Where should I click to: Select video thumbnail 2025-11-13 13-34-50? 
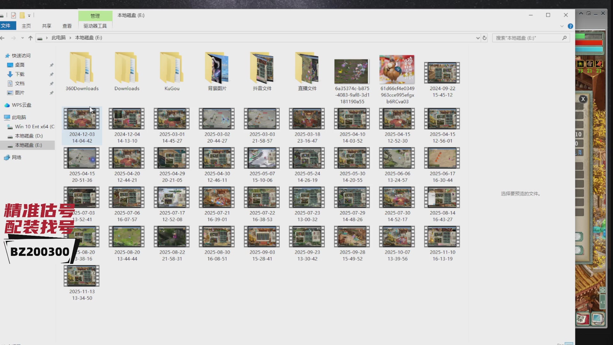81,276
